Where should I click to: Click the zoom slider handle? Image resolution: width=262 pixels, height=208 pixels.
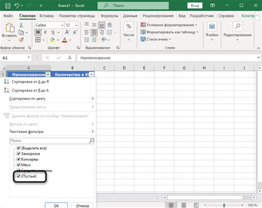(x=224, y=205)
